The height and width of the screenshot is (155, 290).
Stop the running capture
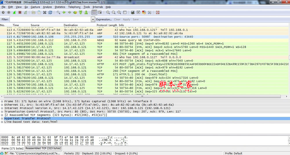pos(20,12)
